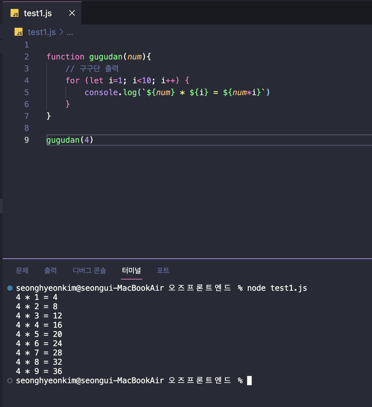Click the 'function' keyword on line 2
372x407 pixels.
pos(65,57)
